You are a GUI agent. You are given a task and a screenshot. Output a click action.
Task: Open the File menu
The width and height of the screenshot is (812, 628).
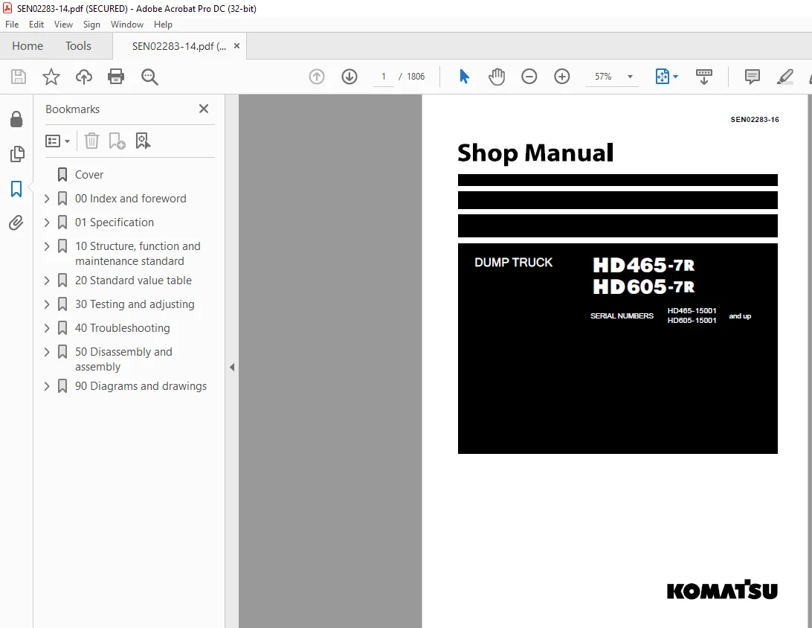[12, 25]
